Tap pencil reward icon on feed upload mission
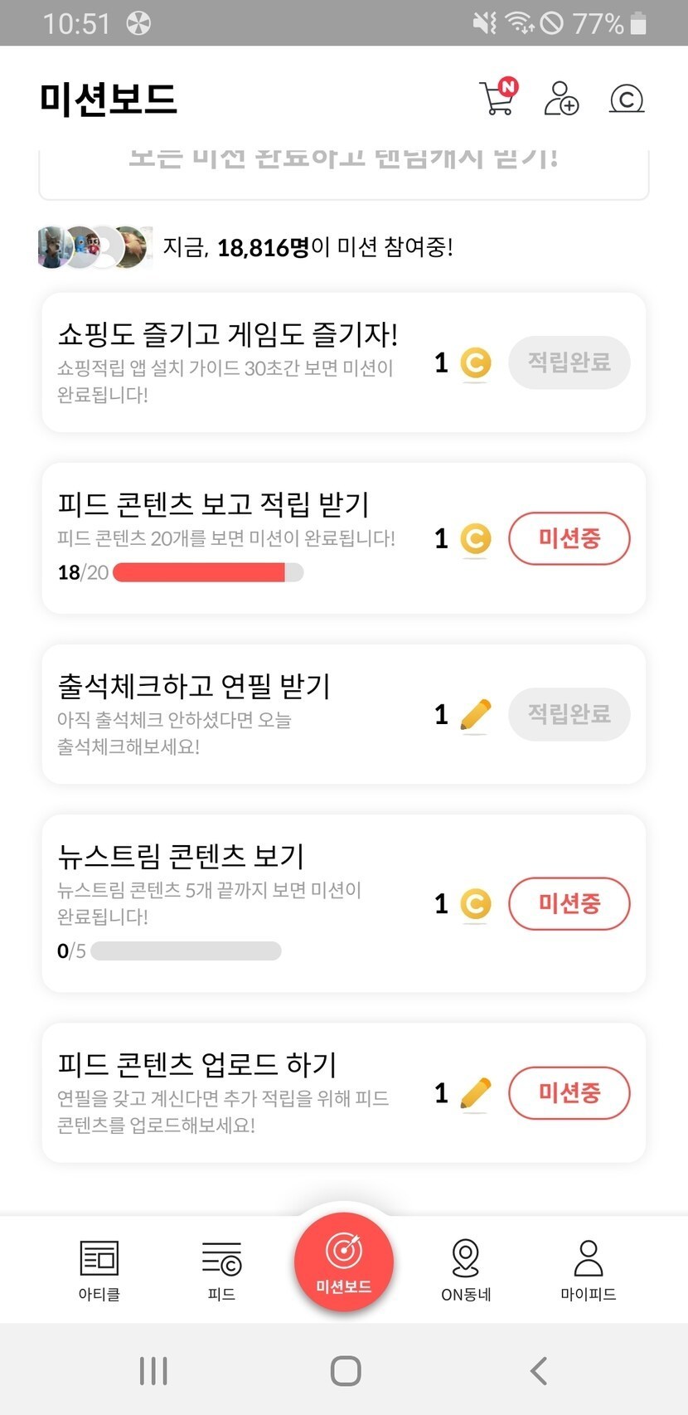Screen dimensions: 688x1415 (475, 1093)
